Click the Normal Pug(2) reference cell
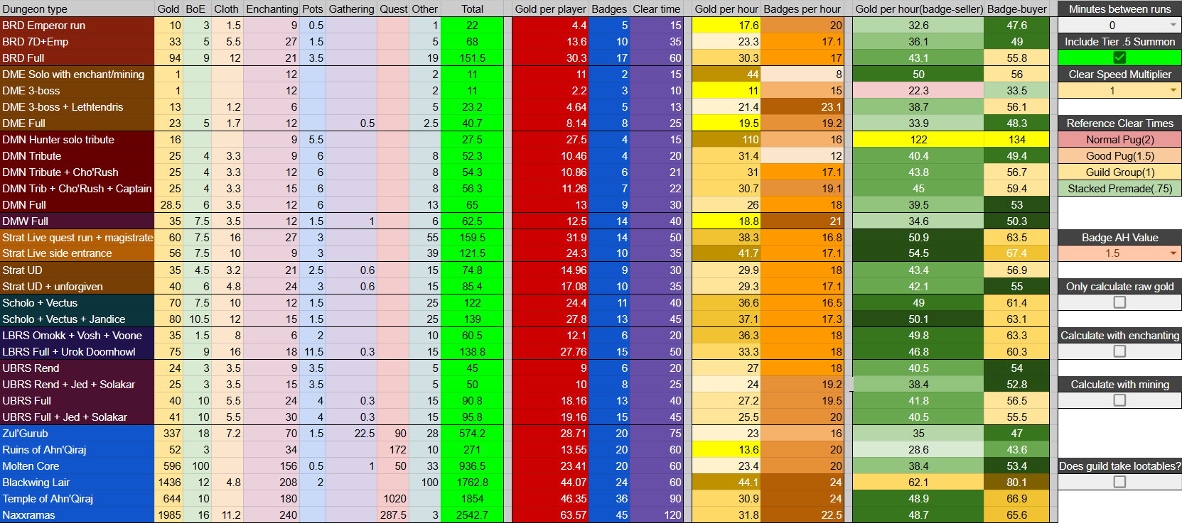The height and width of the screenshot is (523, 1182). (1119, 140)
